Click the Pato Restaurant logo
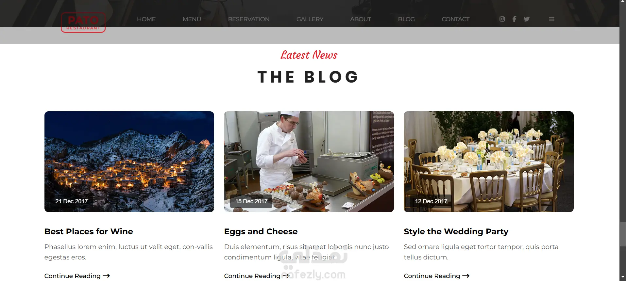 click(x=83, y=22)
